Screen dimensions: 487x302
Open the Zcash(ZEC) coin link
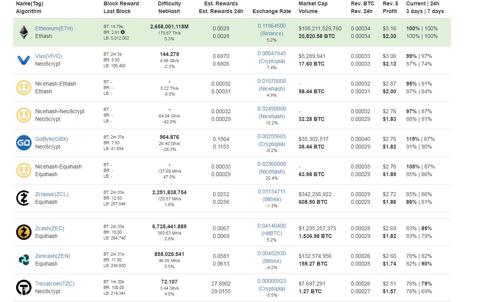pyautogui.click(x=50, y=228)
